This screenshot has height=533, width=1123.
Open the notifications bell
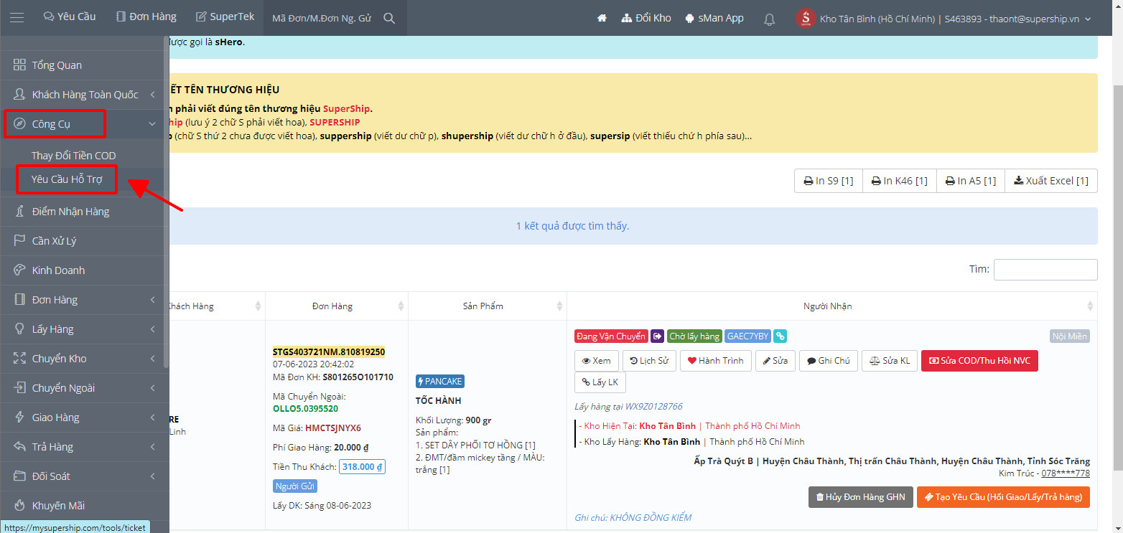pyautogui.click(x=769, y=19)
